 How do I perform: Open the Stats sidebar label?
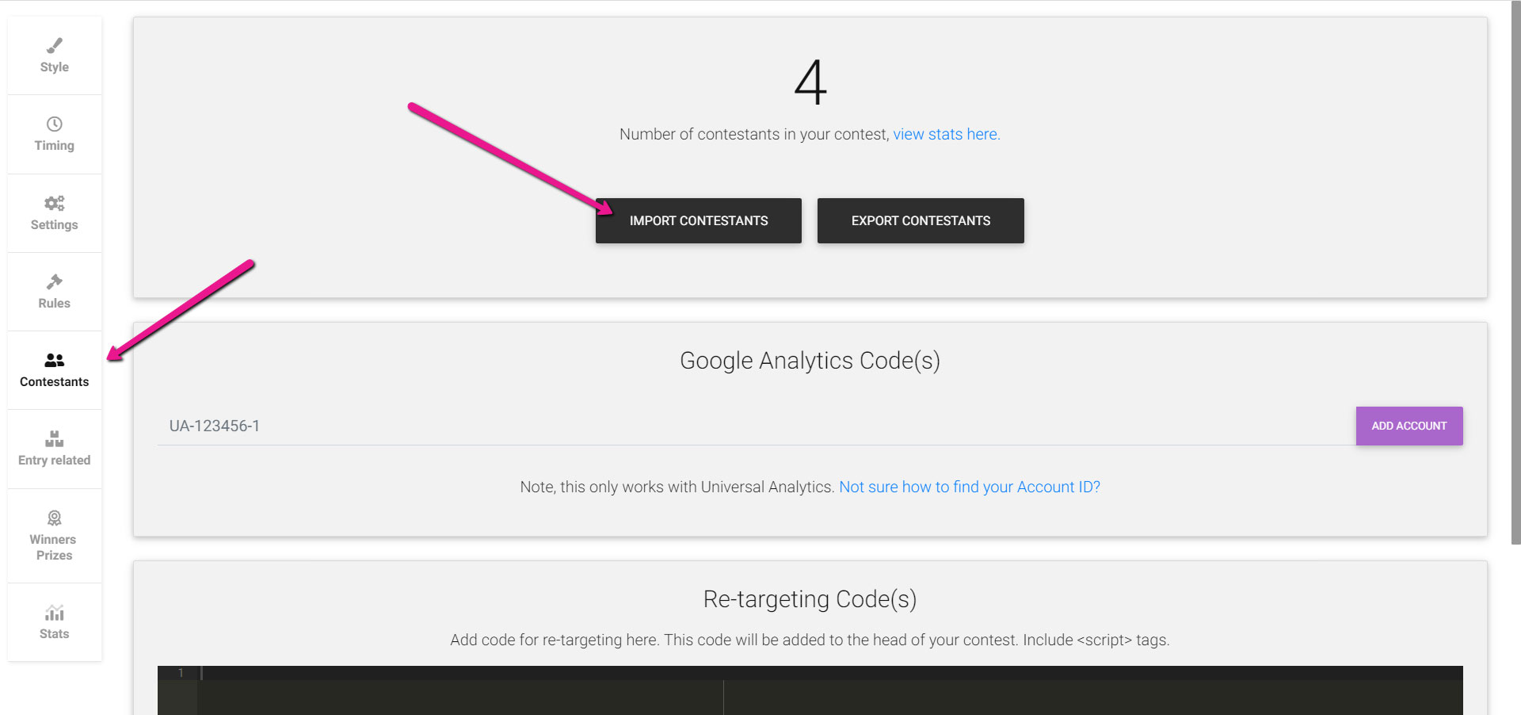tap(55, 633)
